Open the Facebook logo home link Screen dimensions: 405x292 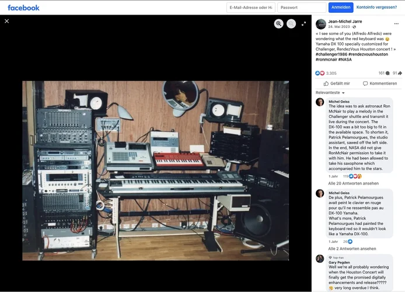23,8
